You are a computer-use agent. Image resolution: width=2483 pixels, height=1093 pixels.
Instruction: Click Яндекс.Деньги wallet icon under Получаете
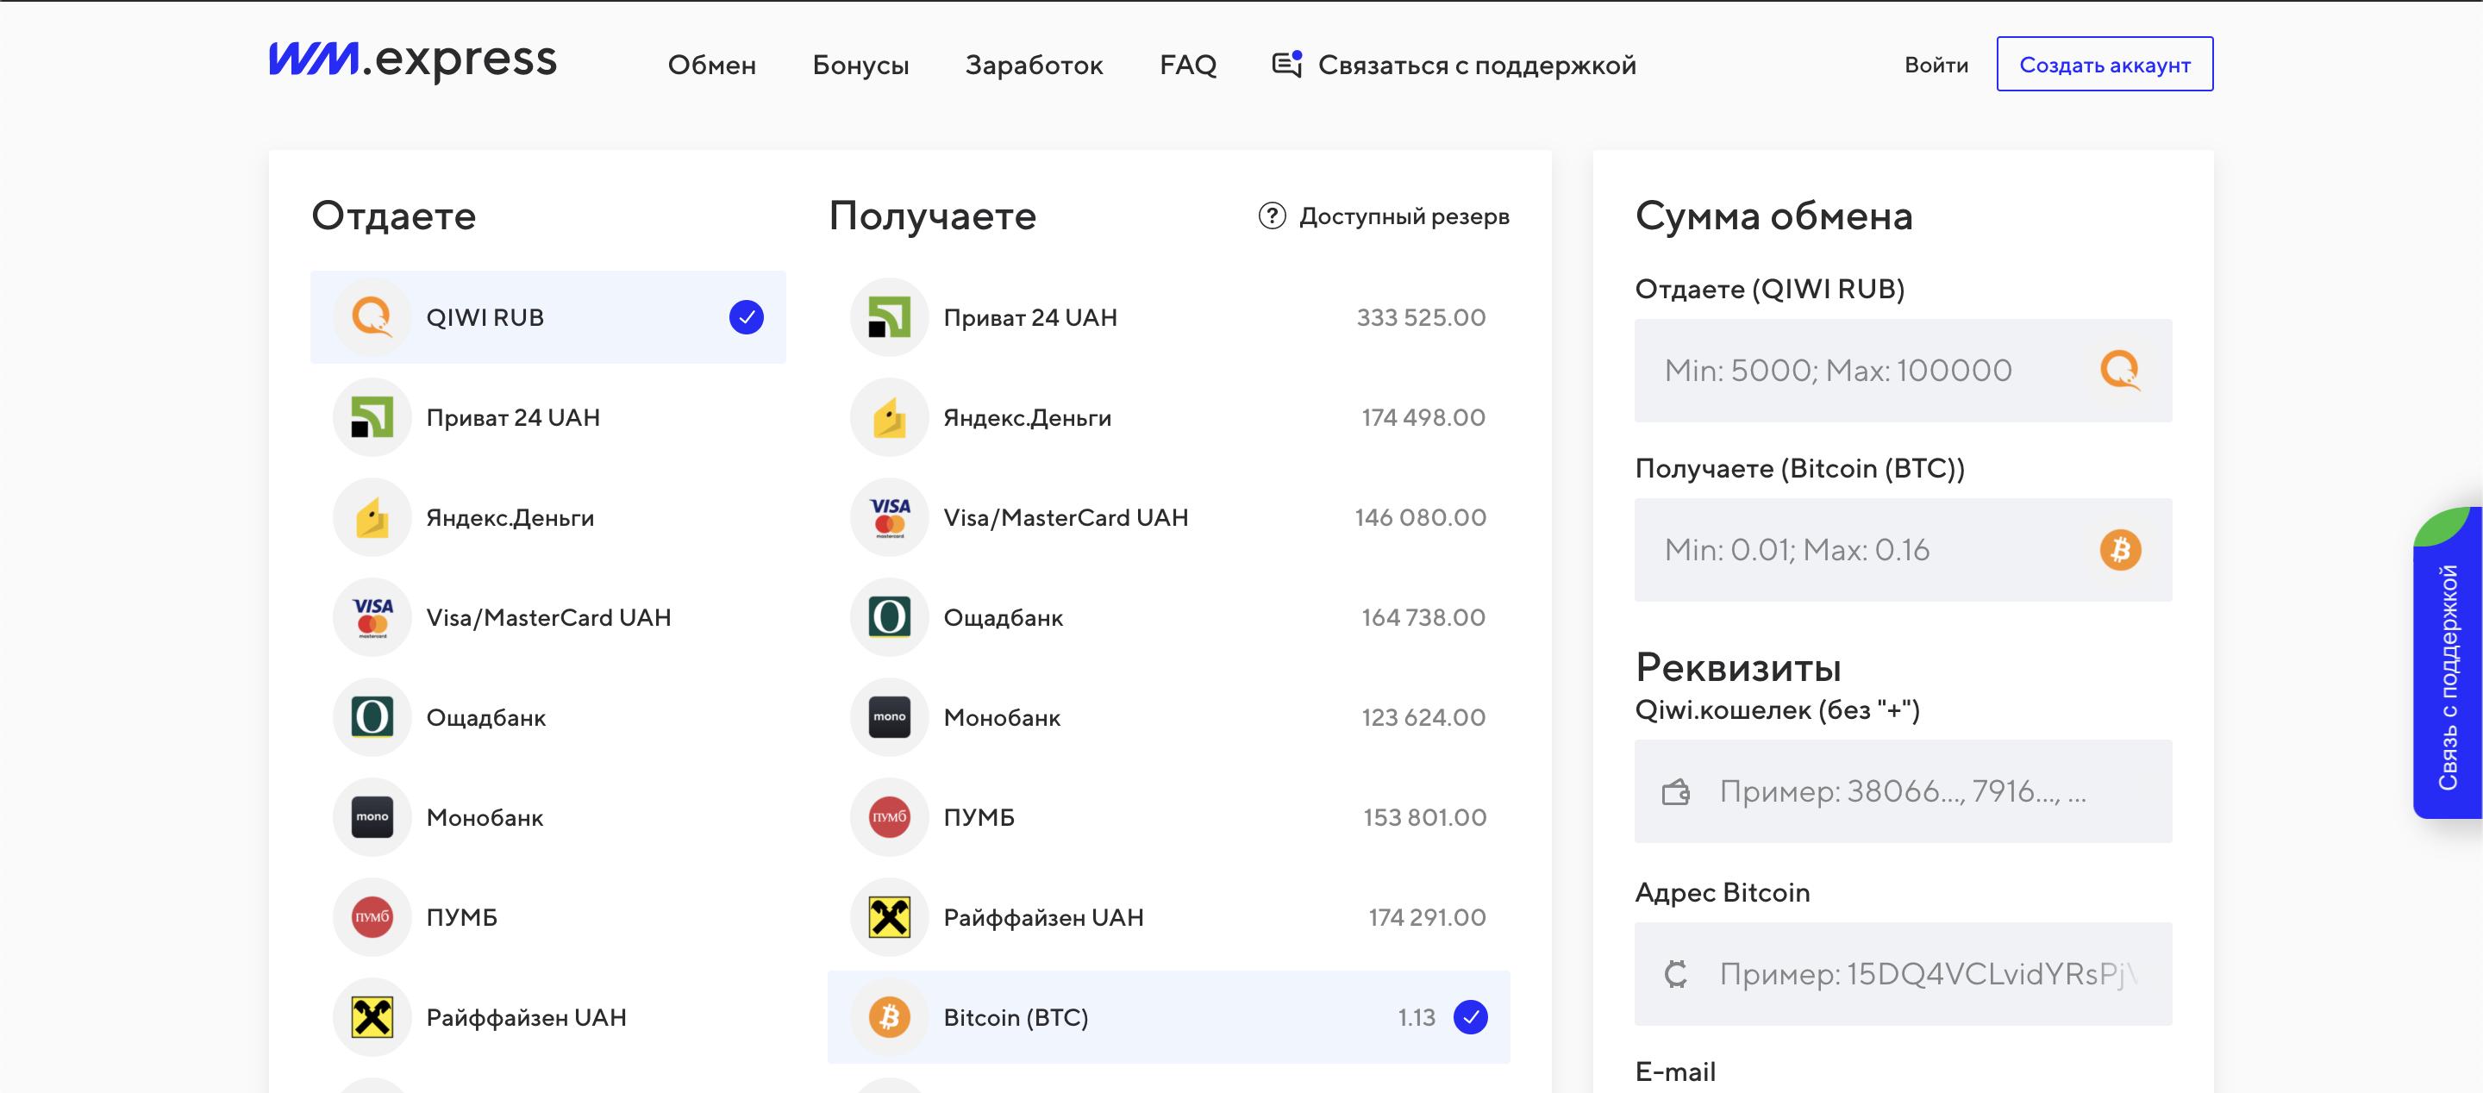click(889, 417)
